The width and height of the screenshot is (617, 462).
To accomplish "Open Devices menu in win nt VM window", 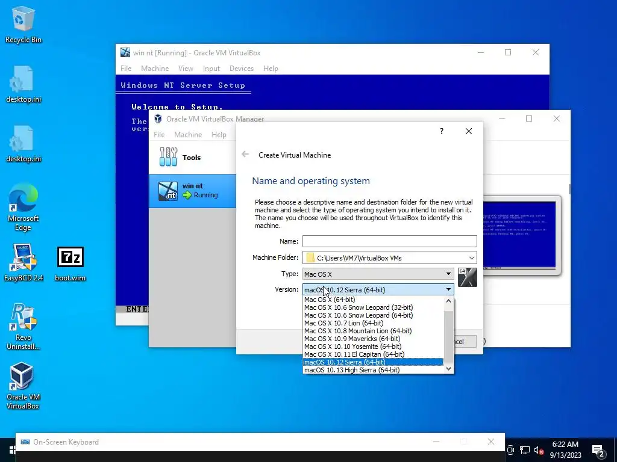I will point(241,69).
